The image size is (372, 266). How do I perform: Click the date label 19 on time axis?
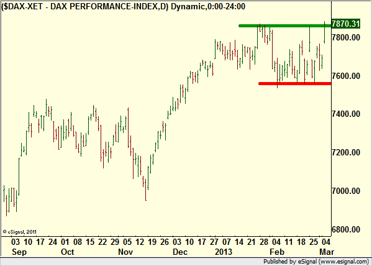click(152, 242)
